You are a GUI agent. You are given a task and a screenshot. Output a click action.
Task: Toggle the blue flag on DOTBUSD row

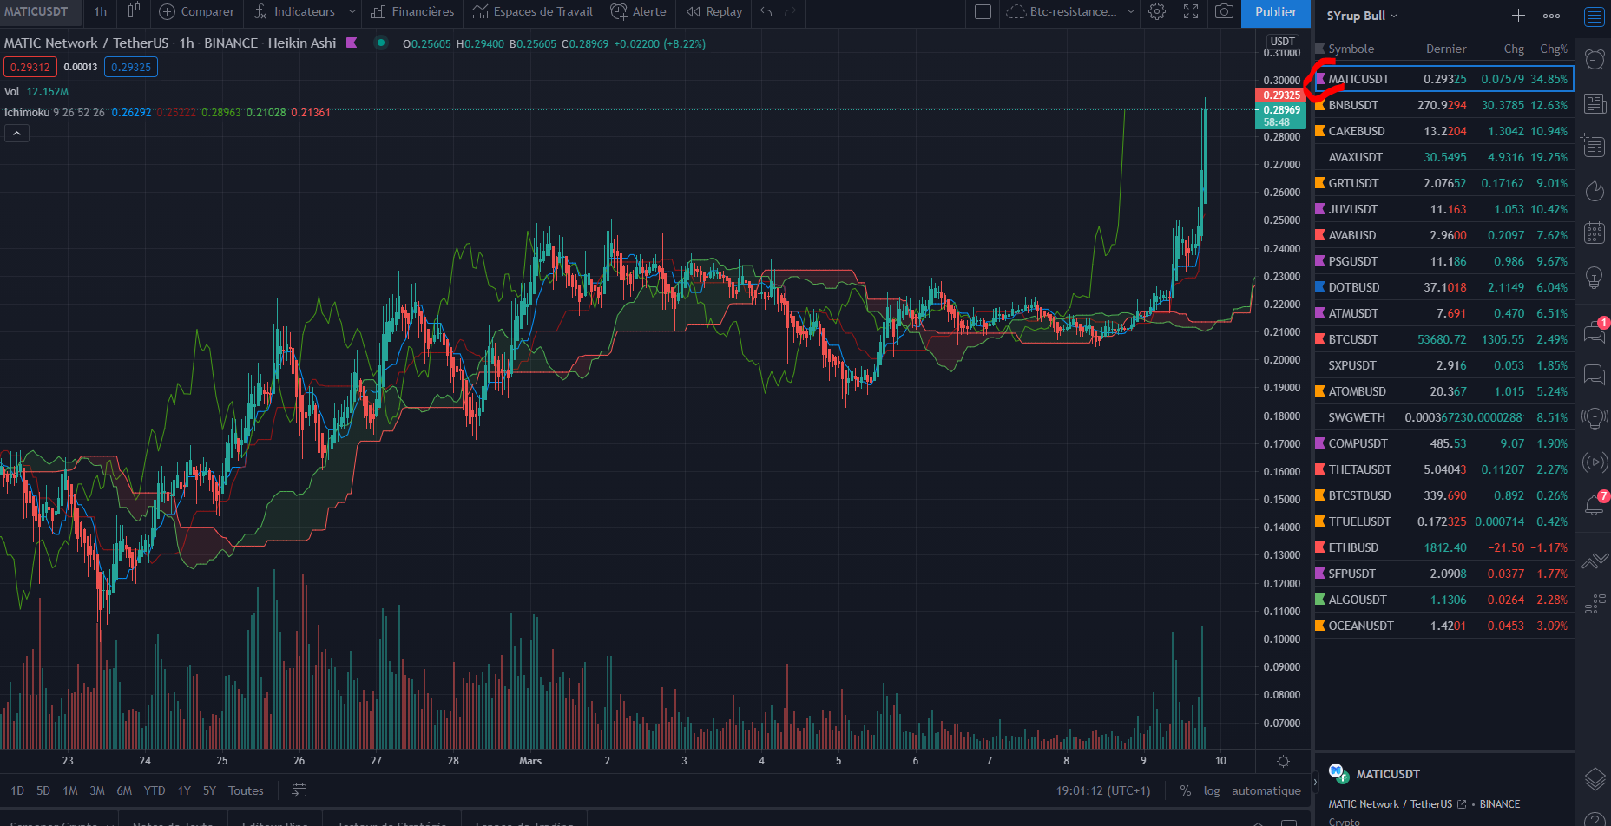pos(1320,287)
